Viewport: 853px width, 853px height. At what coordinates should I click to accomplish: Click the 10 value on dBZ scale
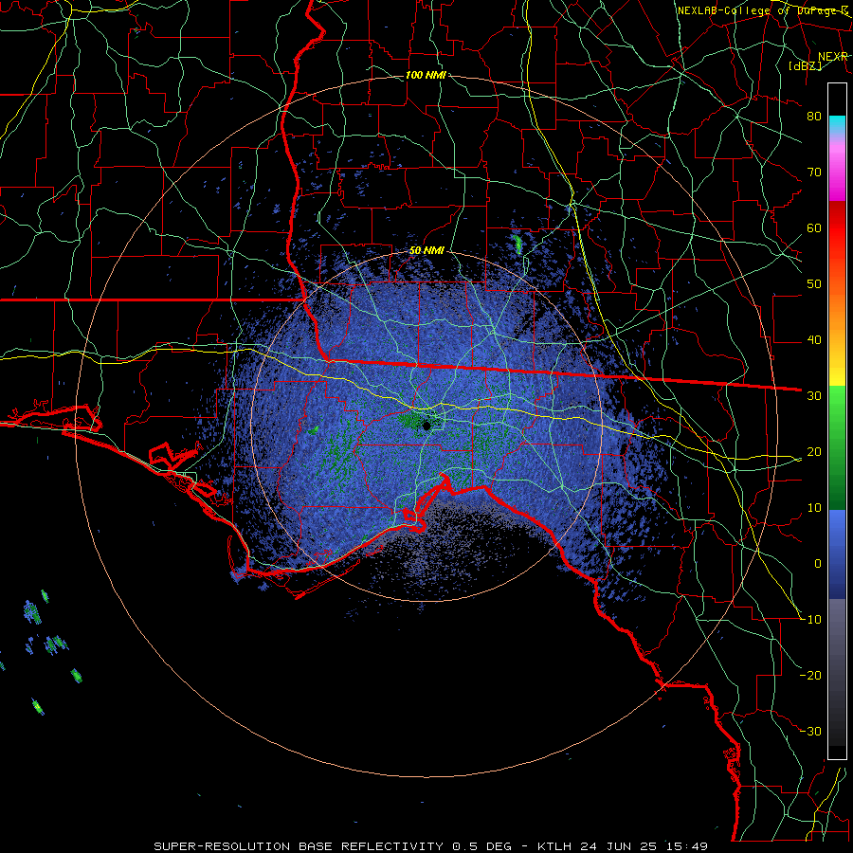[814, 508]
